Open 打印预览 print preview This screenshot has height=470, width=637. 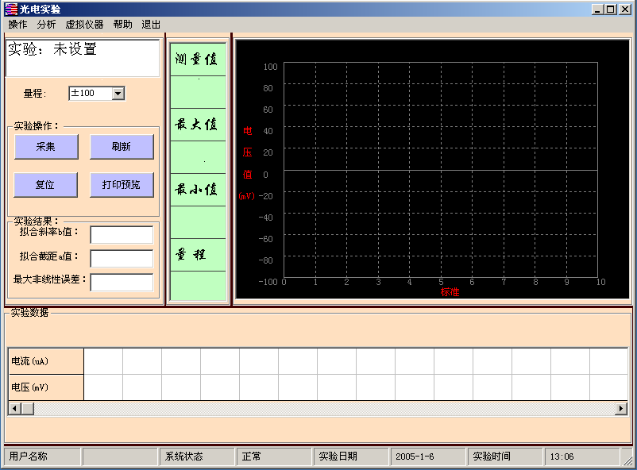[122, 185]
